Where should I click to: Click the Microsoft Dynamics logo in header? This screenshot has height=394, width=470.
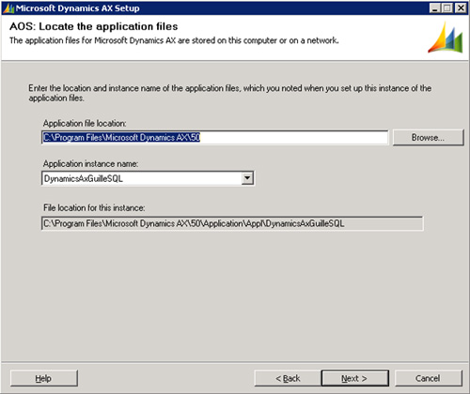446,38
